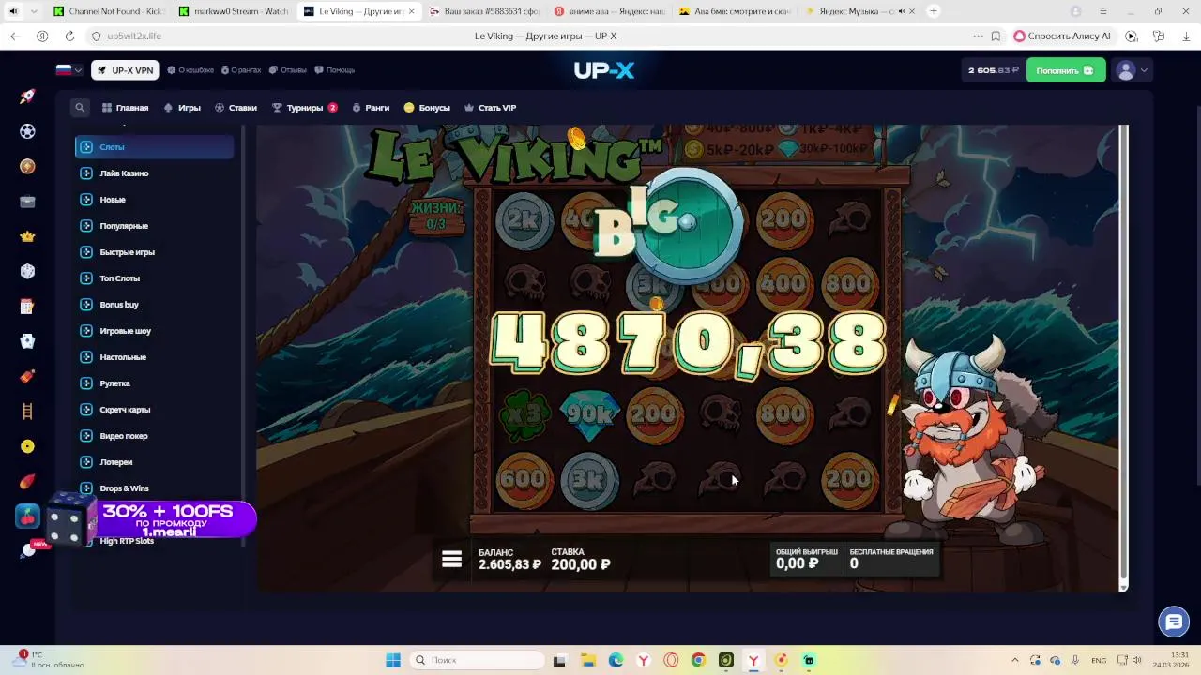1201x675 pixels.
Task: Open the browser three-dot page menu
Action: [978, 36]
